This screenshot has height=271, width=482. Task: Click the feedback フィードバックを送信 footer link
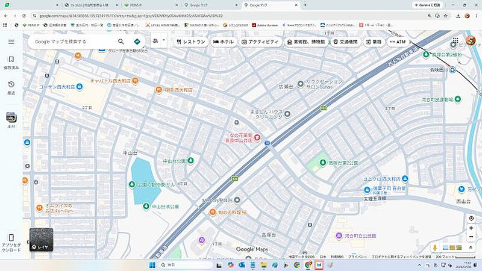point(401,257)
